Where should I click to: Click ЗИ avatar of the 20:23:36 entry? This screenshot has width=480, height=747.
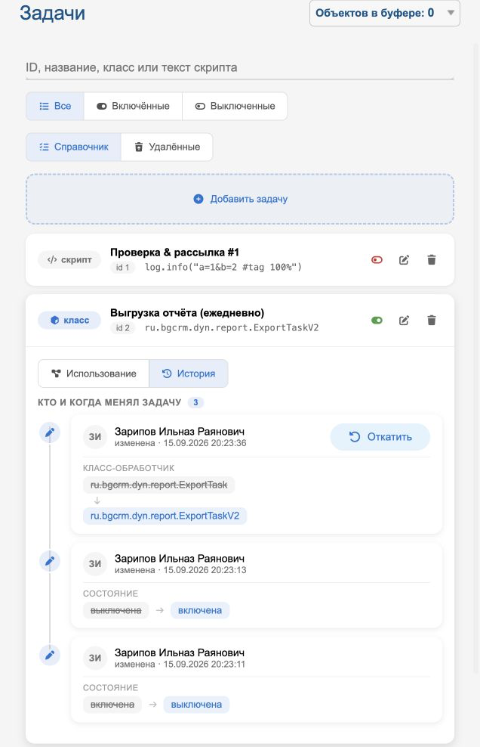pos(95,436)
